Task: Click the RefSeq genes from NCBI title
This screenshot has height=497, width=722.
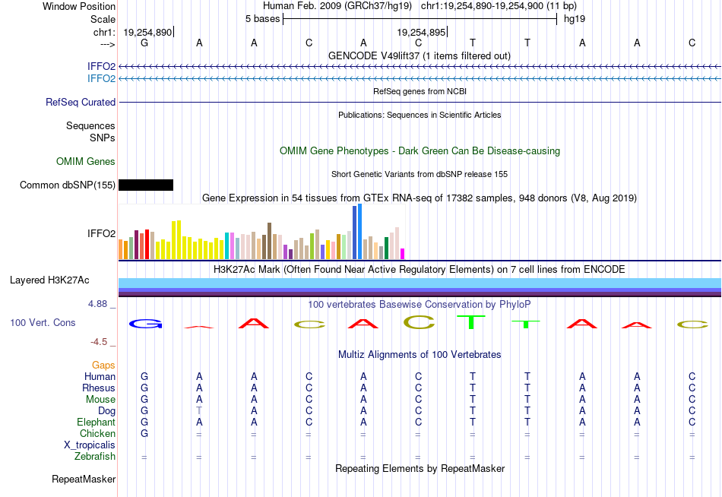Action: [420, 91]
